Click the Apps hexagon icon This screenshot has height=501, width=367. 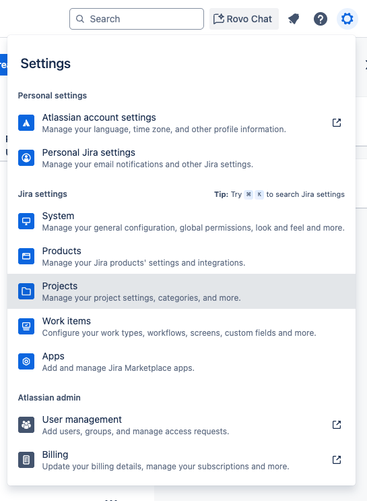point(26,361)
